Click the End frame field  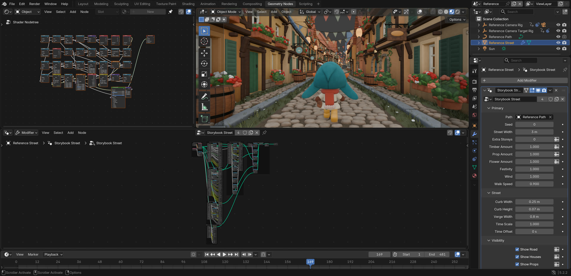(x=437, y=255)
